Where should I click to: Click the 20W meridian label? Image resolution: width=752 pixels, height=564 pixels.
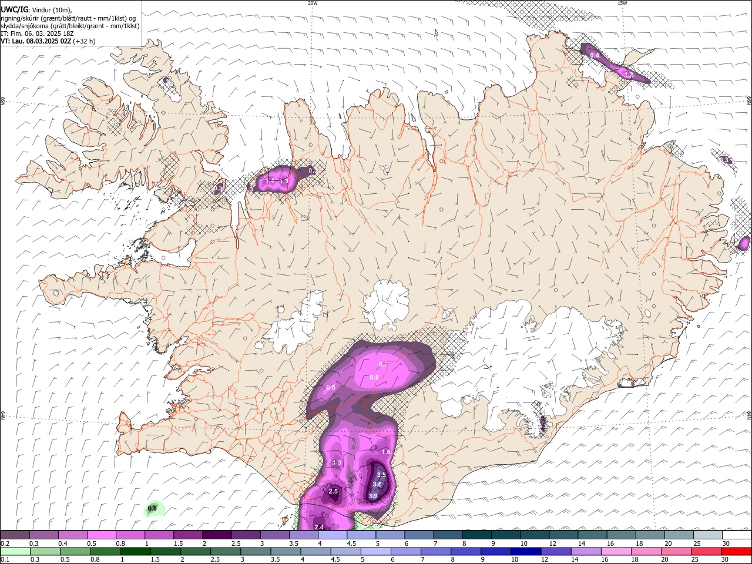(x=313, y=3)
